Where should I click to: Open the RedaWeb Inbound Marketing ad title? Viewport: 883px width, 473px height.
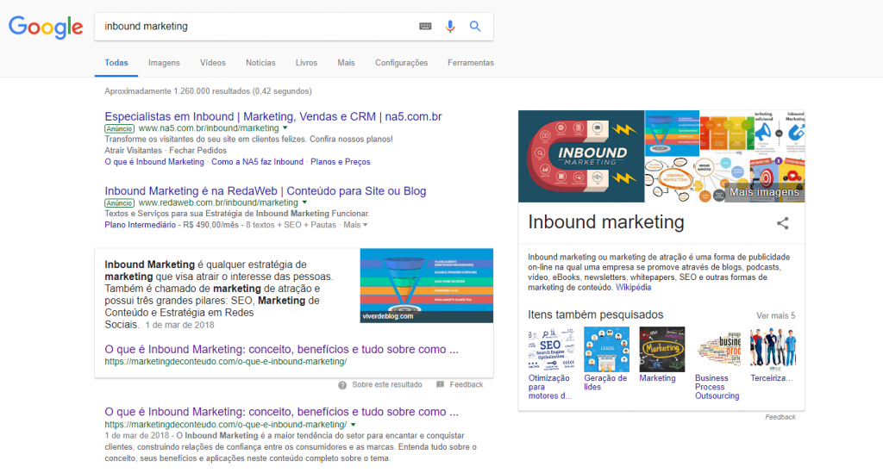click(x=266, y=191)
